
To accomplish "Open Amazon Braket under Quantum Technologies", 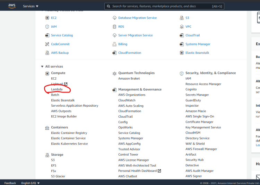I will tap(129, 79).
